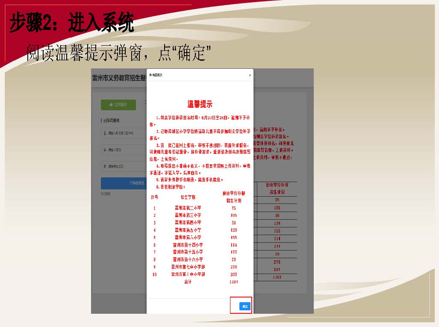The image size is (439, 327).
Task: Select row 雷州市第十六小学 in the popup table
Action: [x=195, y=259]
